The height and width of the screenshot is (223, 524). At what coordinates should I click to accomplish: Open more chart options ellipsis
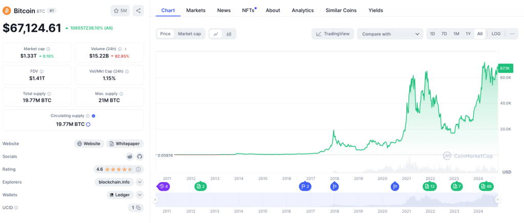512,34
